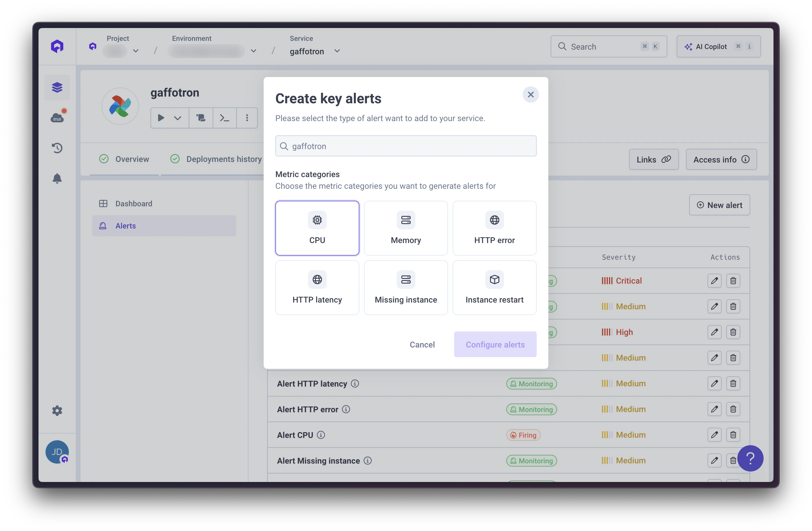Select the Memory metric category
This screenshot has height=531, width=812.
tap(406, 228)
